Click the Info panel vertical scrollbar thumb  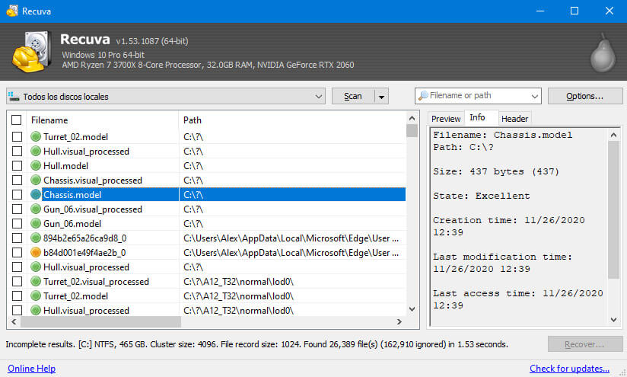point(613,209)
